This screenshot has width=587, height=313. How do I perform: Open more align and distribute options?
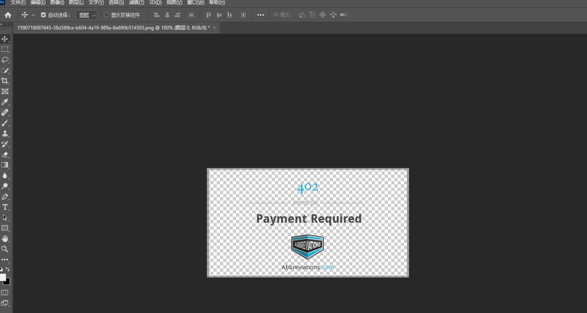pos(261,15)
